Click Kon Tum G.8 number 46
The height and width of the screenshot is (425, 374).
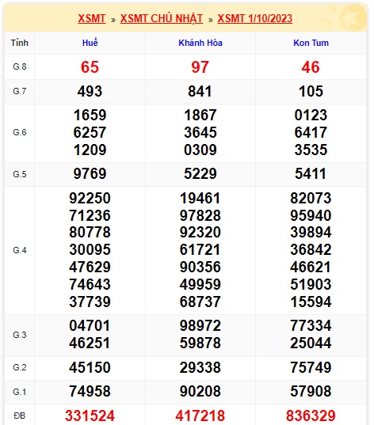pyautogui.click(x=311, y=67)
